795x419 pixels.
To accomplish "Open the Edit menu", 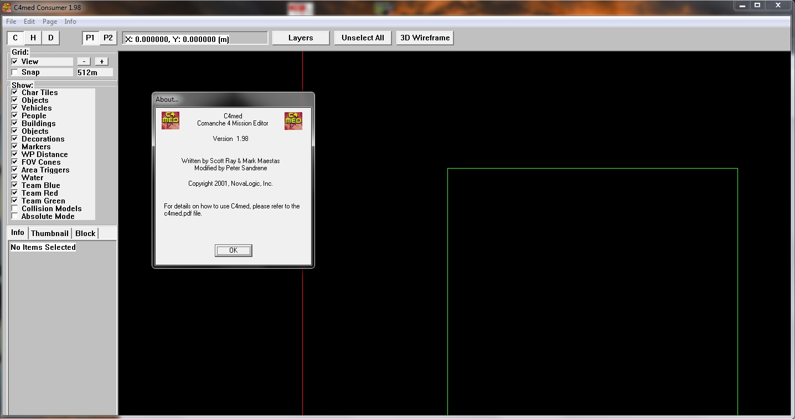I will point(29,22).
